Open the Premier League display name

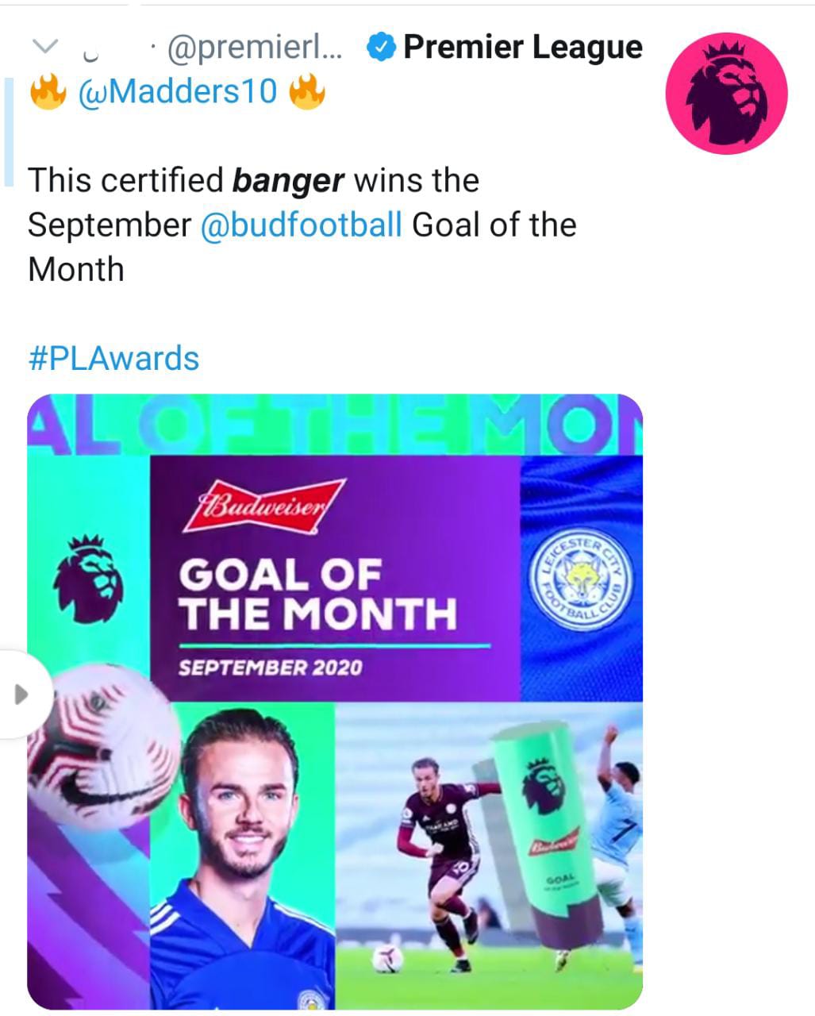[523, 48]
